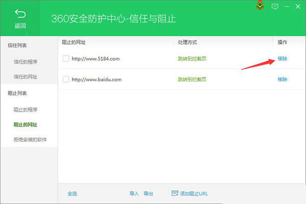This screenshot has width=306, height=204.
Task: Remove the 5184.com entry via 移除
Action: coord(282,59)
